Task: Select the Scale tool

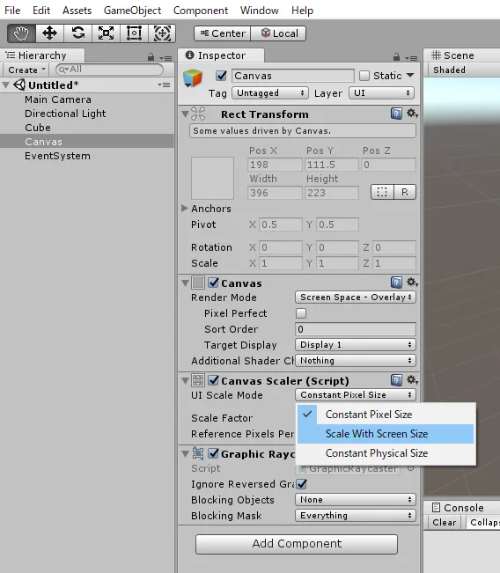Action: tap(106, 33)
